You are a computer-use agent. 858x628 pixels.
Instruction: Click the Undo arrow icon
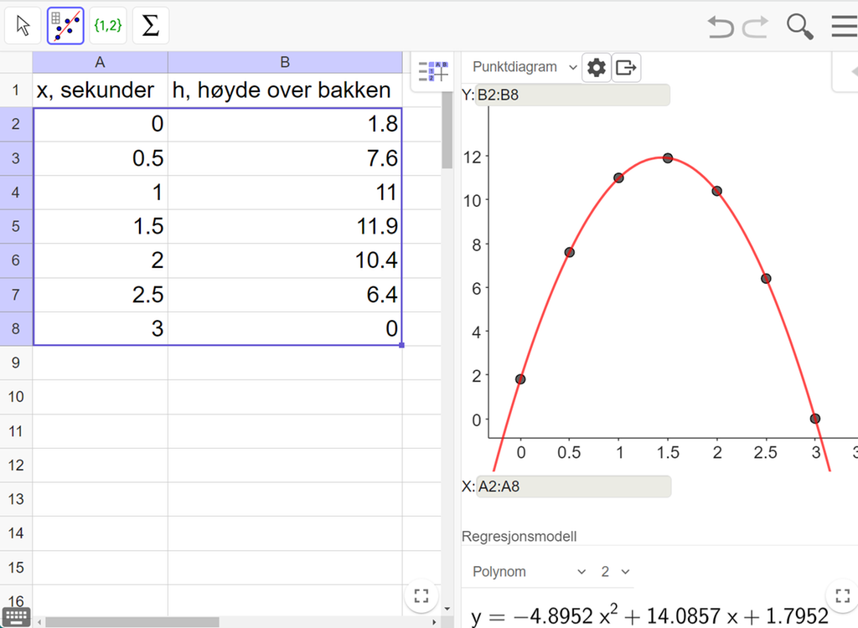720,27
